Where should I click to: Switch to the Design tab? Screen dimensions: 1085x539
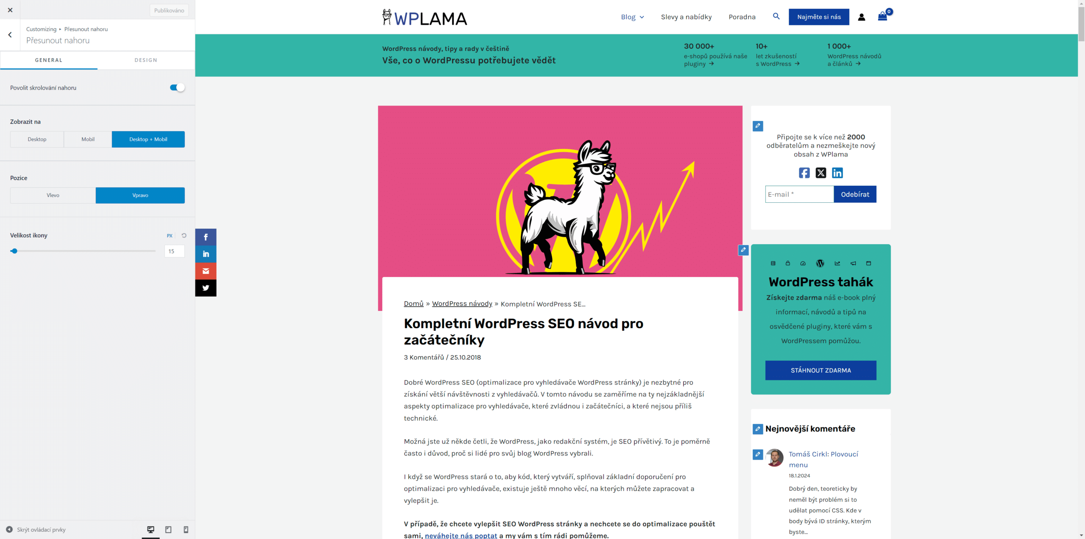[146, 60]
